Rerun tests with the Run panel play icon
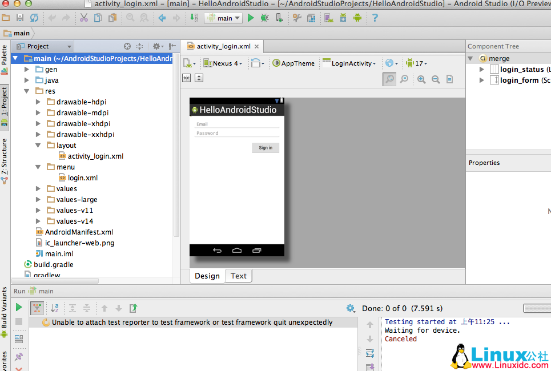The image size is (551, 371). click(x=19, y=308)
